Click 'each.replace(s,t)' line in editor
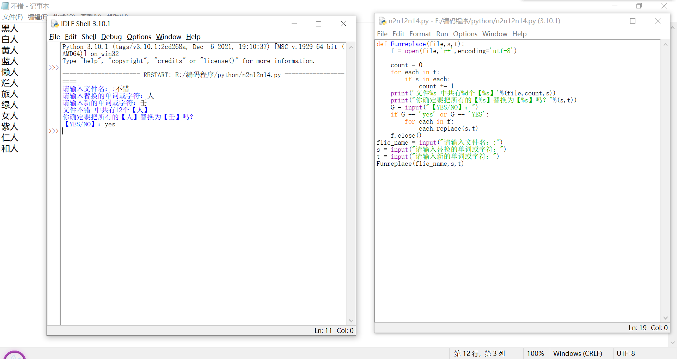The width and height of the screenshot is (677, 359). pyautogui.click(x=448, y=128)
